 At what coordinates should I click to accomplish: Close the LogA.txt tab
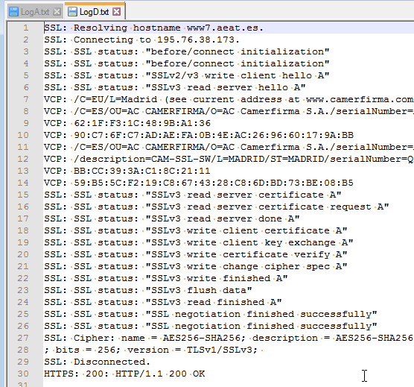57,12
